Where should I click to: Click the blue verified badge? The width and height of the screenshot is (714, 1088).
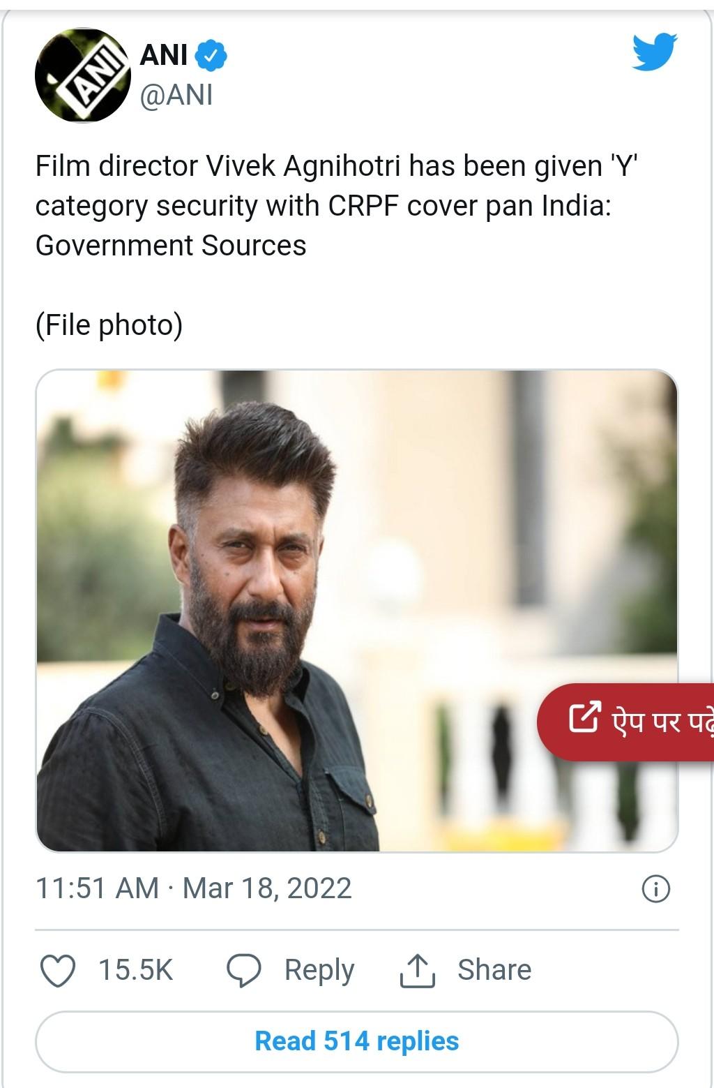[211, 55]
